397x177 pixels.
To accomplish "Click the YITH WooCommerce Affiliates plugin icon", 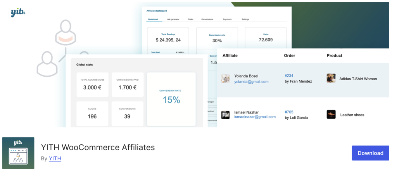I will 18,153.
